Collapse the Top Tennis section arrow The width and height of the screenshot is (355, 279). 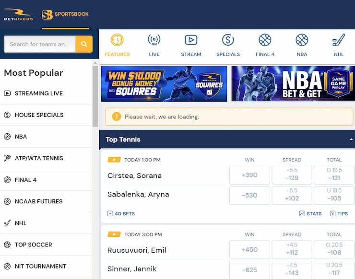[351, 139]
